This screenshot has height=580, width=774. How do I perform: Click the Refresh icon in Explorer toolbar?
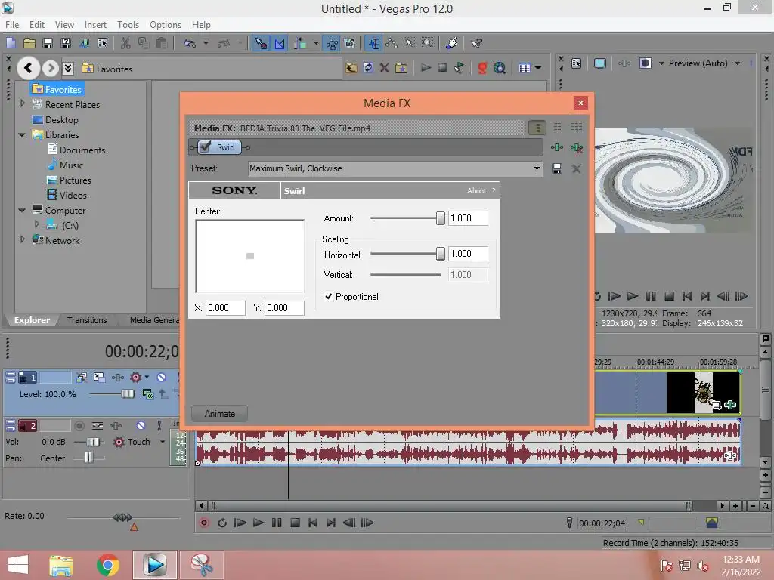coord(368,68)
